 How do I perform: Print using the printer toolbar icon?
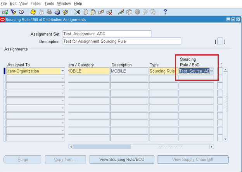point(57,12)
